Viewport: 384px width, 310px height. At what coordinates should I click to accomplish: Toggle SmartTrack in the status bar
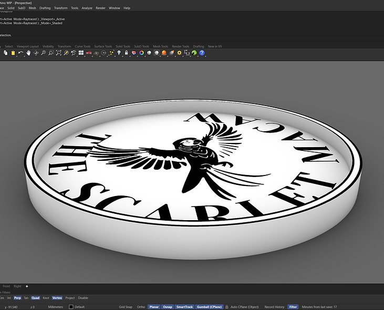tap(185, 307)
